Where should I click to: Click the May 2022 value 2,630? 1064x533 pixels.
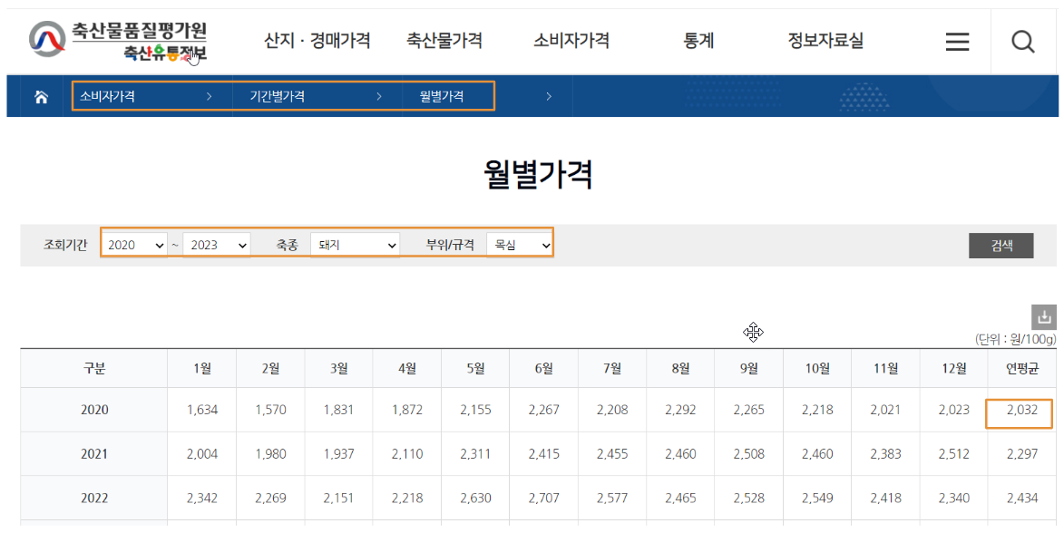point(475,498)
